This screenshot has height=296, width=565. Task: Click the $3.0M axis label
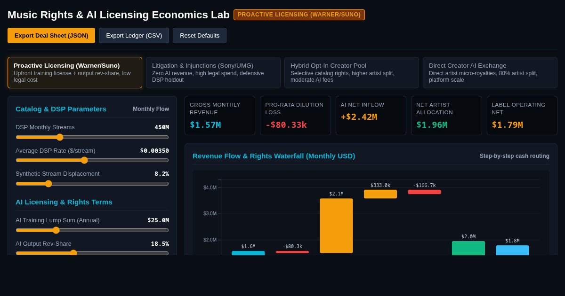click(x=210, y=214)
